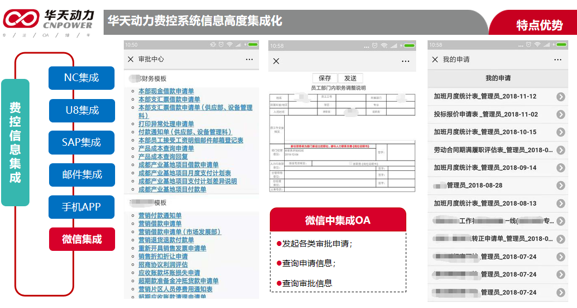Open arrow for 加班月度统计表_管理员_2018-11-12

[561, 96]
